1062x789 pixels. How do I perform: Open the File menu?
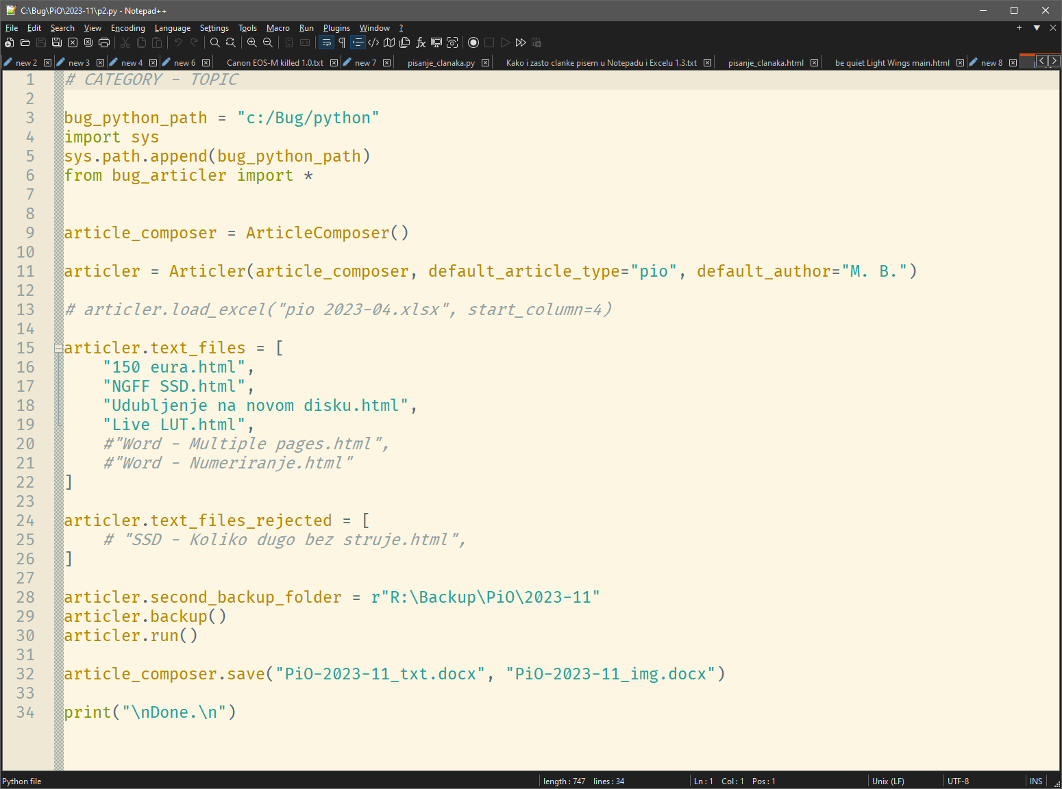12,28
